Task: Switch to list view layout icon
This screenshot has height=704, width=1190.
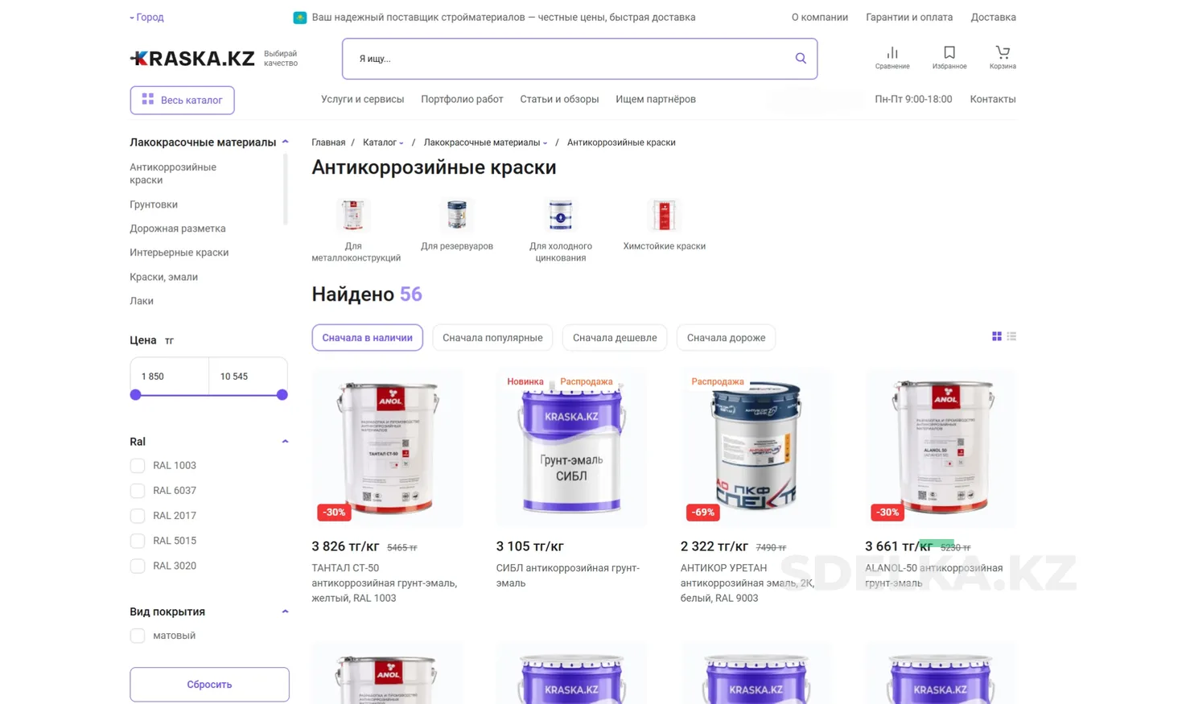Action: click(x=1011, y=336)
